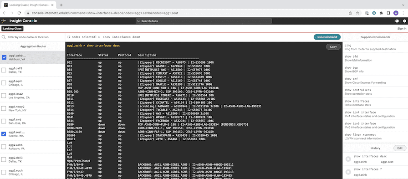This screenshot has height=179, width=408.
Task: Select the show ipv6 interface command
Action: (375, 125)
